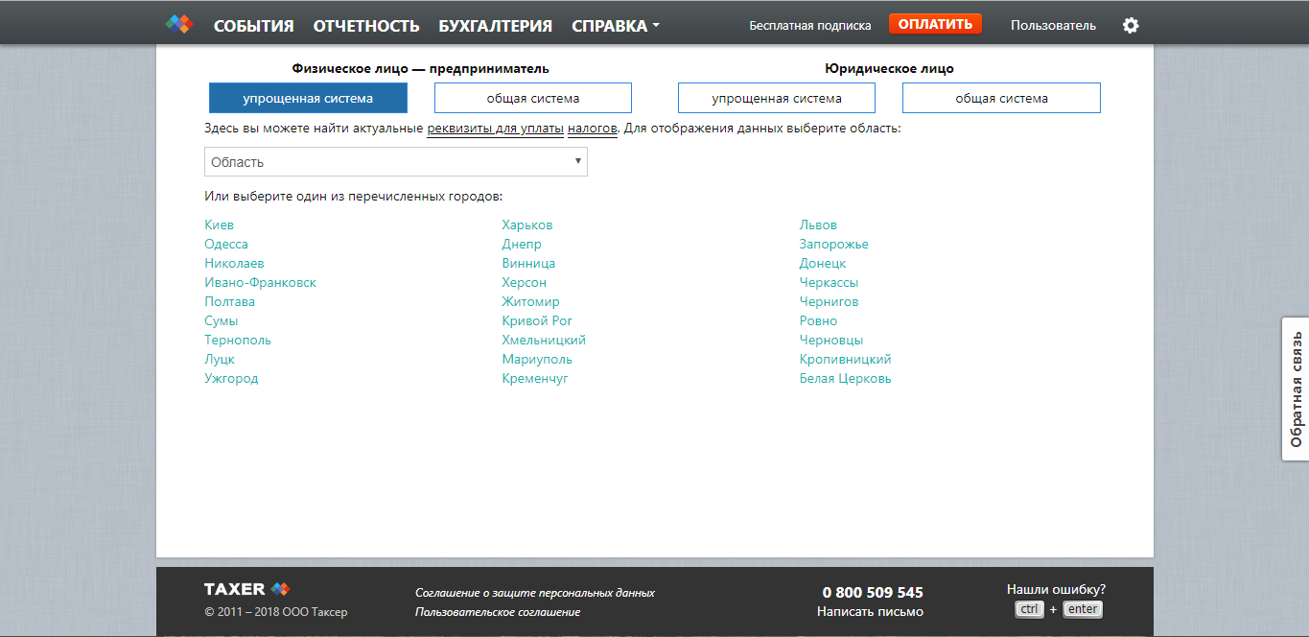This screenshot has height=637, width=1309.
Task: Choose the city Белая Церковь
Action: coord(846,378)
